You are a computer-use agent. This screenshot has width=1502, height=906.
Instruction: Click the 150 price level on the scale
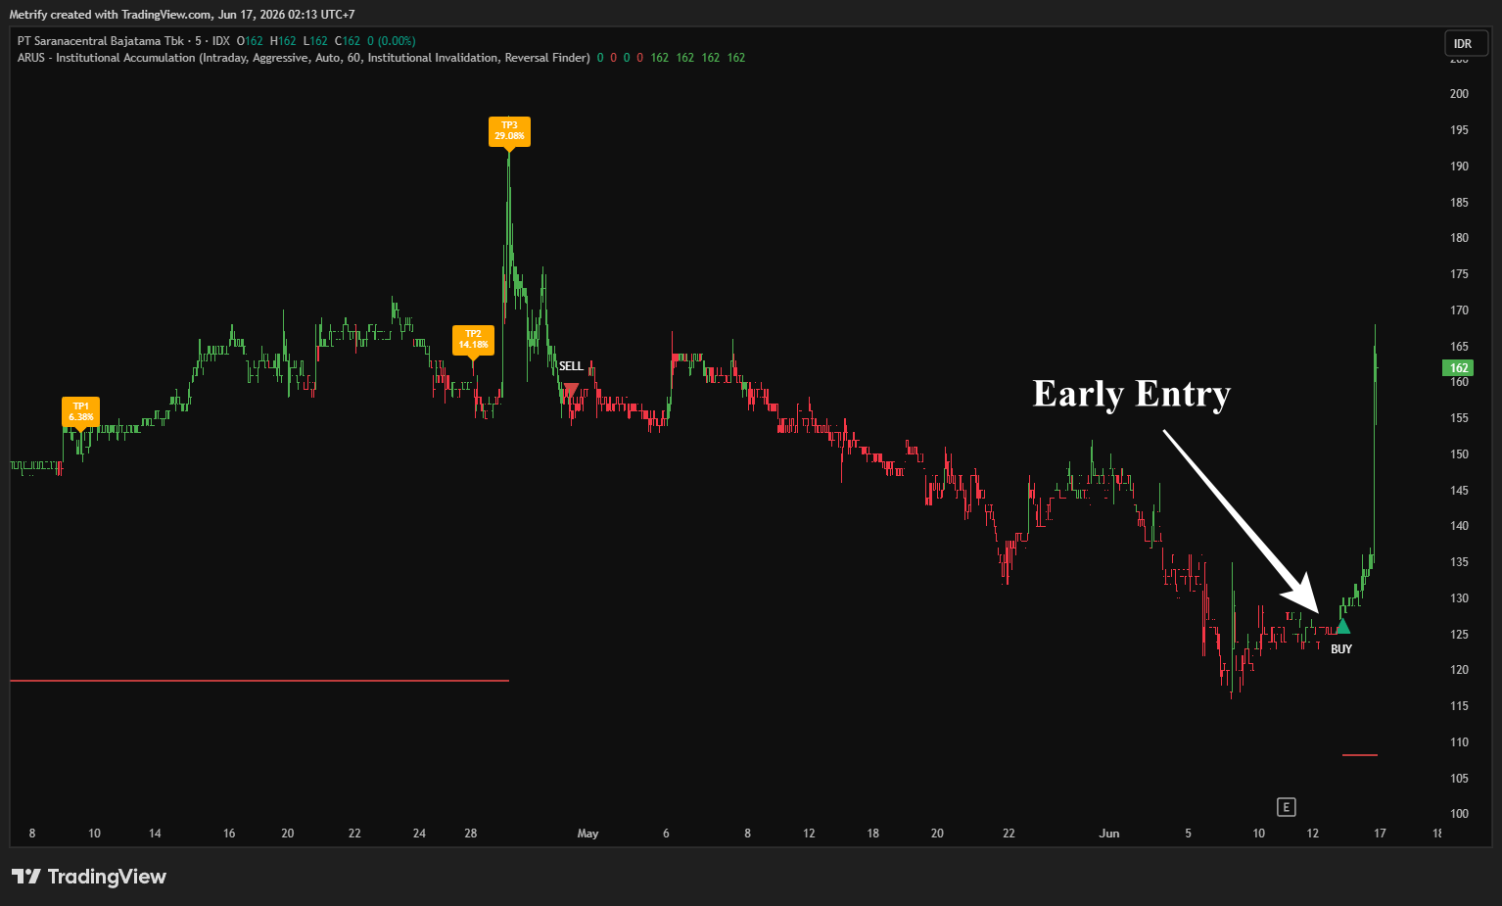point(1459,454)
